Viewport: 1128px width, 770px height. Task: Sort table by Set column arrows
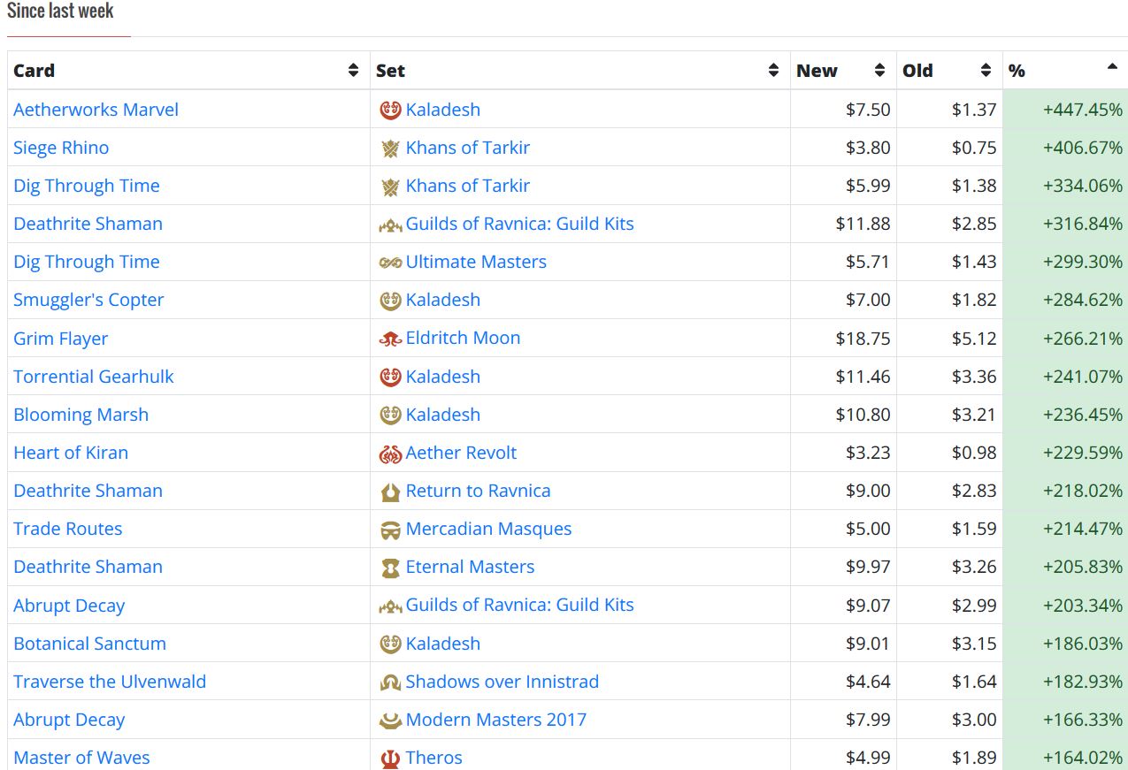point(773,71)
